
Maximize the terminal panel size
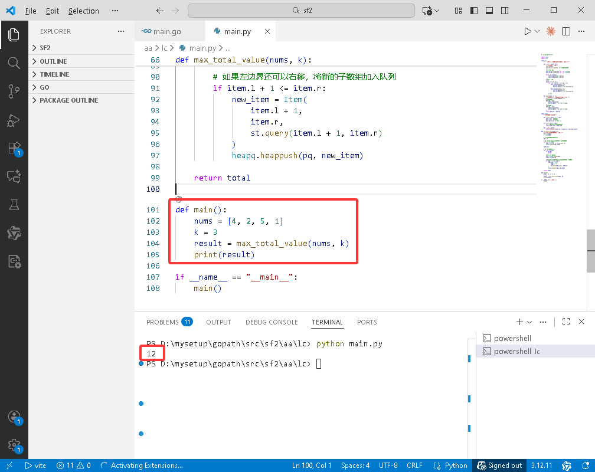[565, 322]
